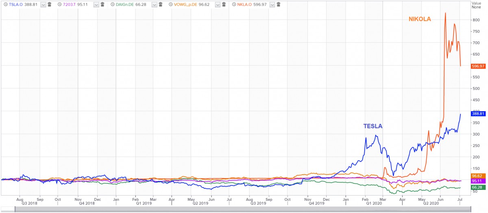Delete the TSLA.O series with its trash icon
This screenshot has height=213, width=488.
pos(49,4)
